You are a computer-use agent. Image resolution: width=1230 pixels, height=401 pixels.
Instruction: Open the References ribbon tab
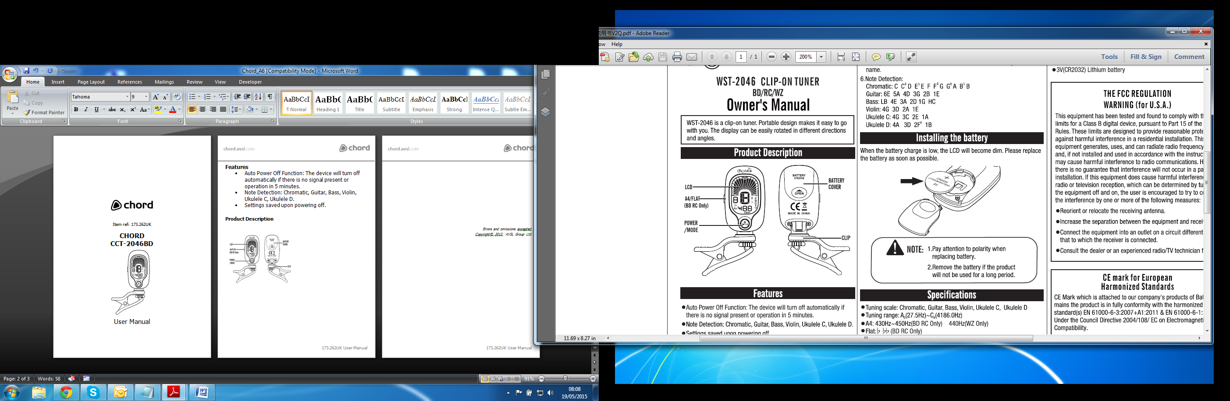130,82
